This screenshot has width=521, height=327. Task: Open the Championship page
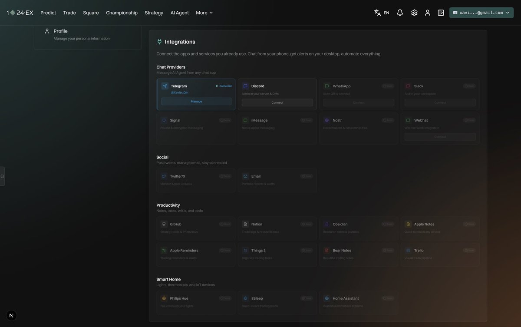tap(122, 13)
